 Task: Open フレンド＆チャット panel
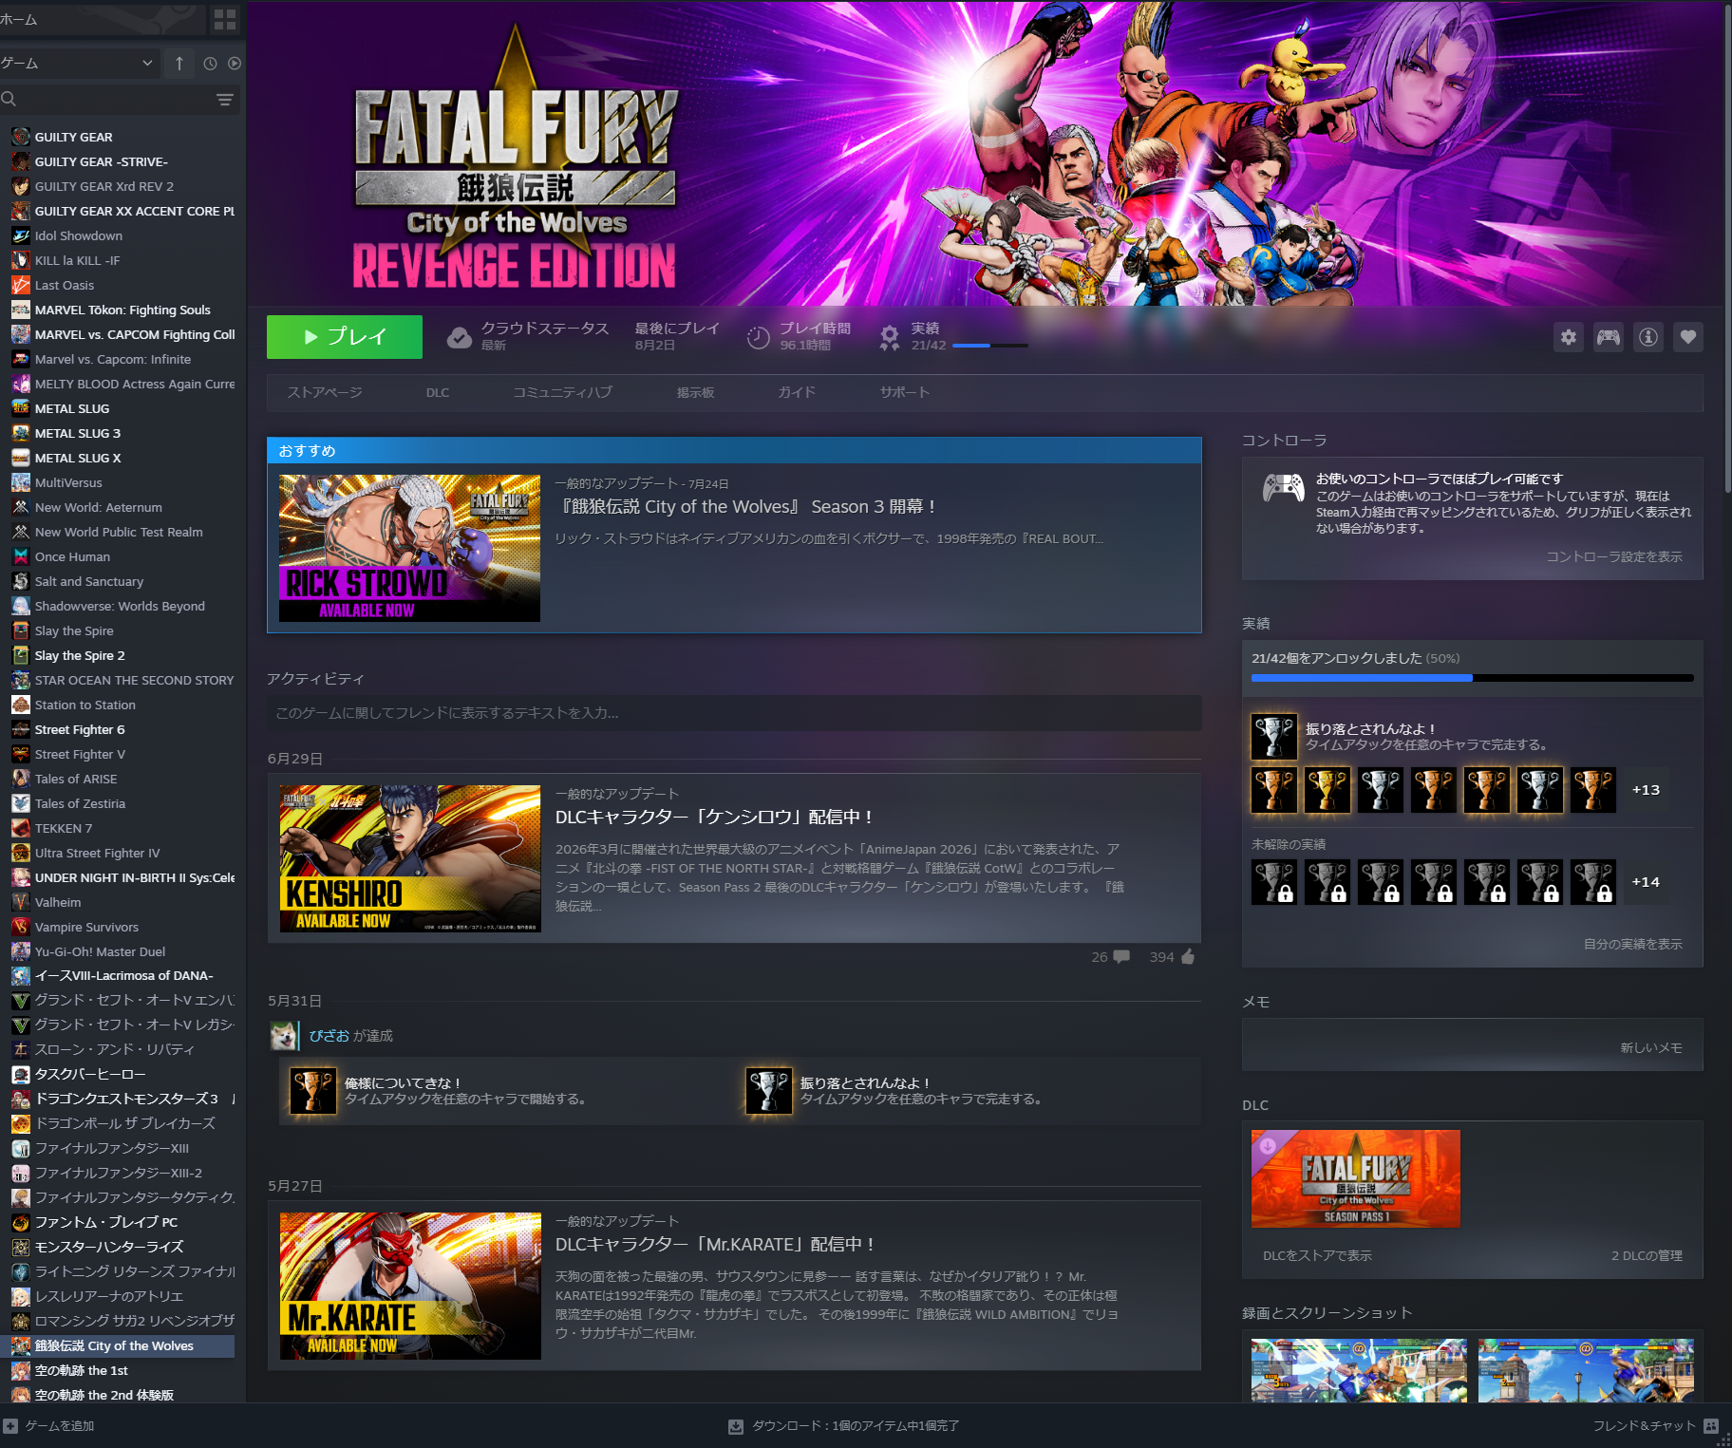[1655, 1426]
